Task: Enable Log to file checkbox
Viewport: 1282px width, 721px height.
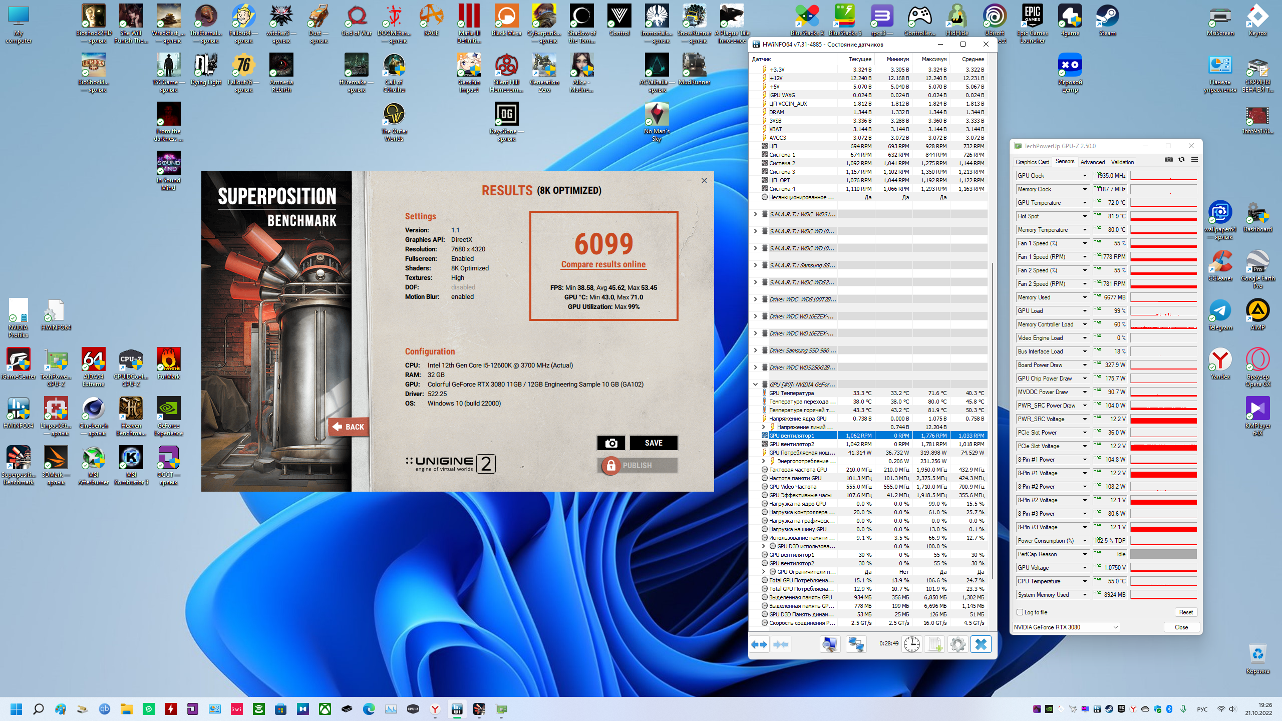Action: pos(1020,612)
